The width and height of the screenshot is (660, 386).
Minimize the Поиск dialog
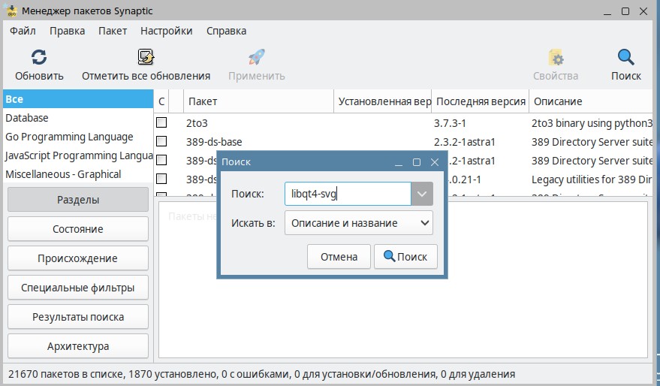click(x=398, y=162)
